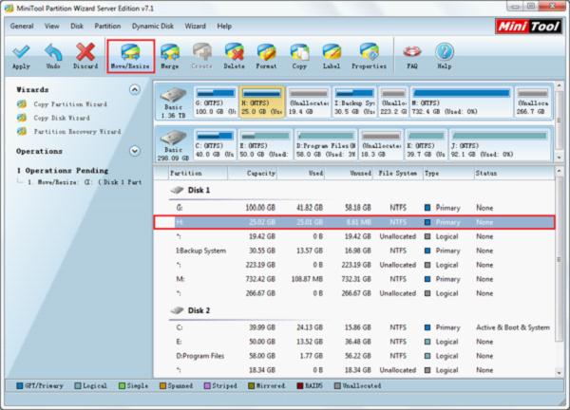The width and height of the screenshot is (570, 410).
Task: Select 223.19 GB unallocated row
Action: click(x=354, y=265)
